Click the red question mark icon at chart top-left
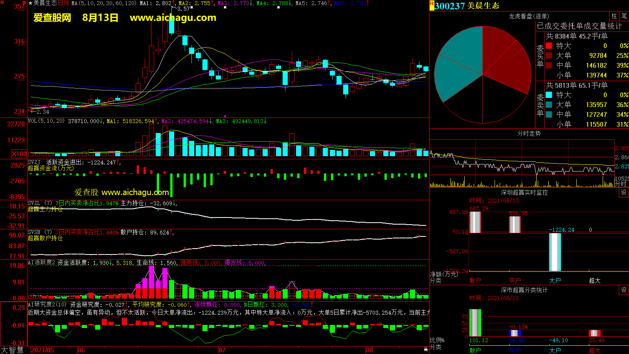Image resolution: width=629 pixels, height=354 pixels. (x=24, y=3)
